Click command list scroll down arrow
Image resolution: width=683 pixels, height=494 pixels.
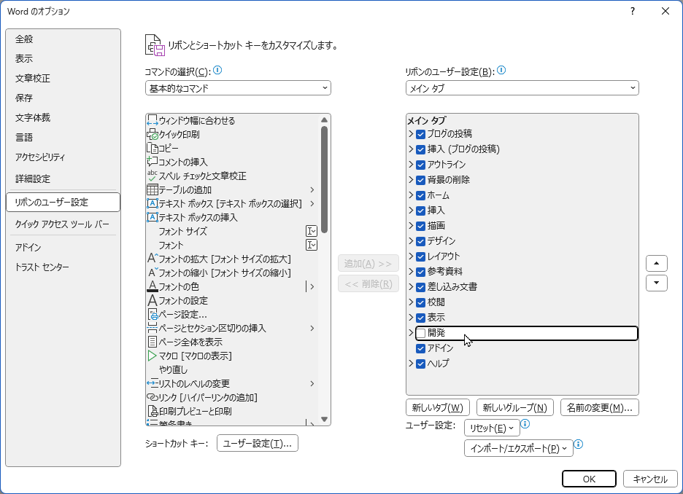pyautogui.click(x=324, y=419)
